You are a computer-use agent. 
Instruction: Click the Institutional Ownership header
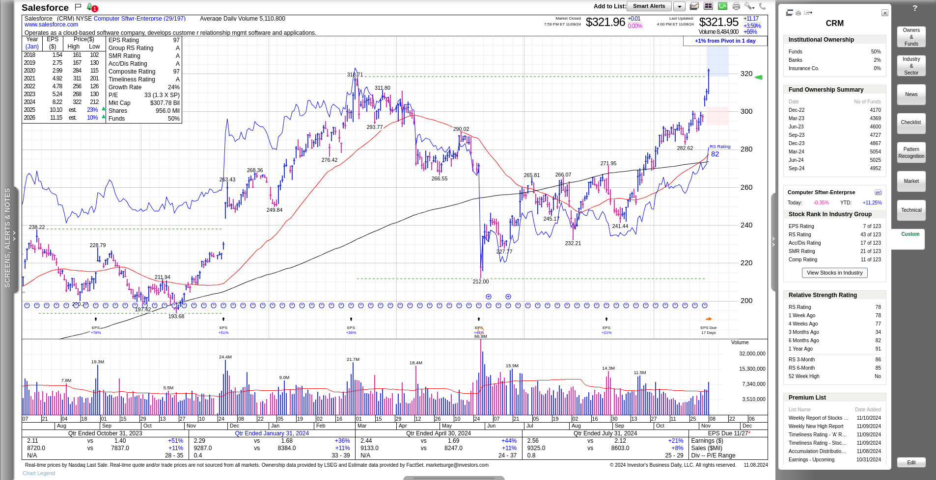tap(834, 40)
